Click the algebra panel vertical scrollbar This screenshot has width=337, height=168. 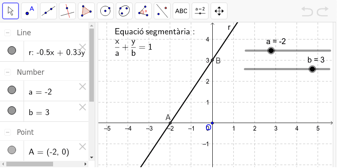click(x=91, y=65)
